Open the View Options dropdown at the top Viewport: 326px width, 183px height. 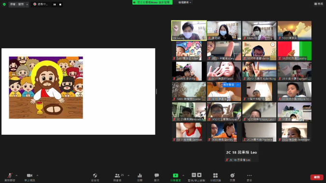184,2
